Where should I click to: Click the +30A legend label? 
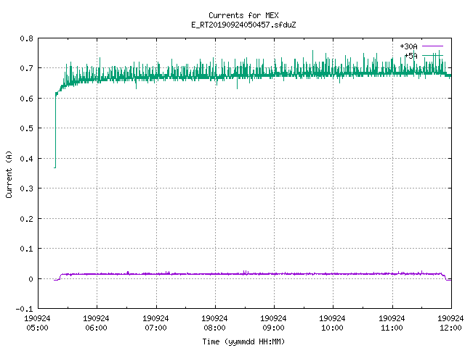click(408, 46)
